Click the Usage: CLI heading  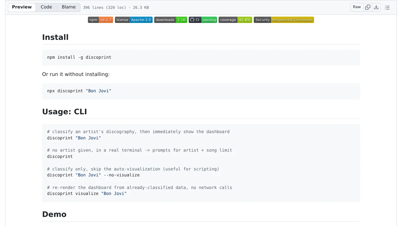[64, 112]
